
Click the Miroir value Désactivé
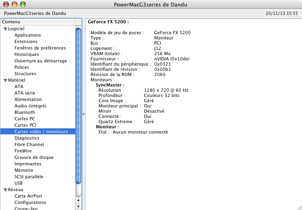pos(154,111)
